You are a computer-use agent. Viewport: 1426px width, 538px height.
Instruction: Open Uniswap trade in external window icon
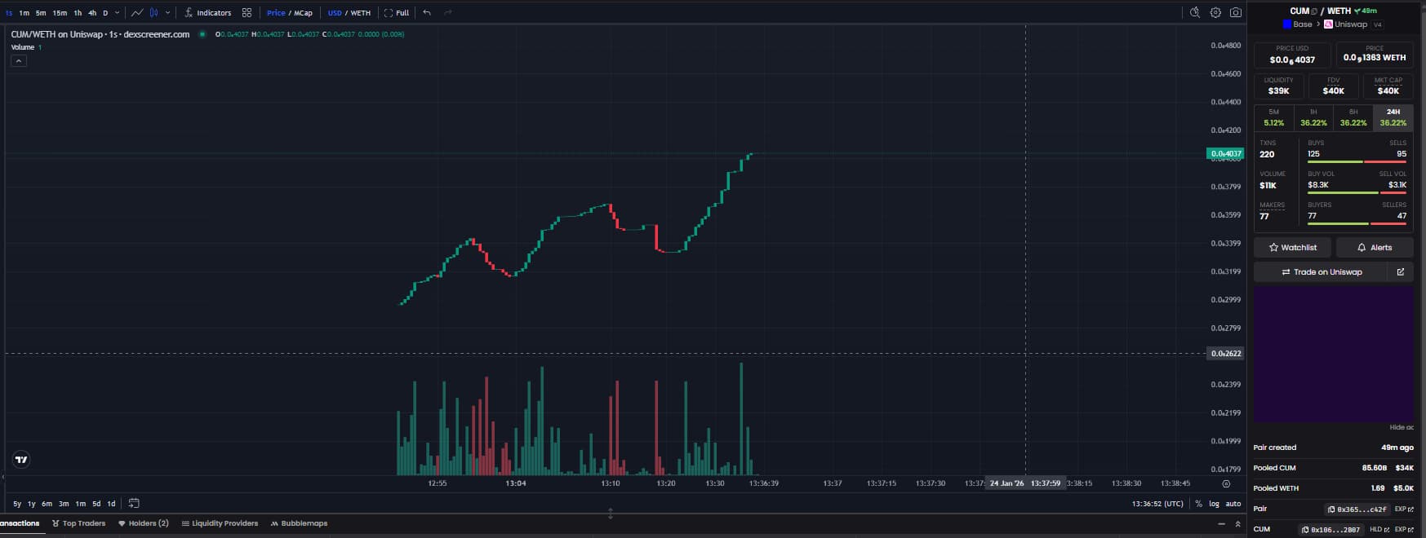click(x=1400, y=272)
